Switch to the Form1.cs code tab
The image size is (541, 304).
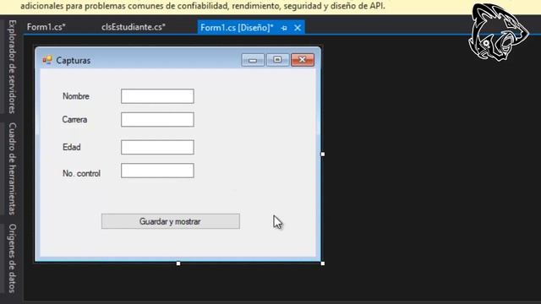pyautogui.click(x=46, y=27)
